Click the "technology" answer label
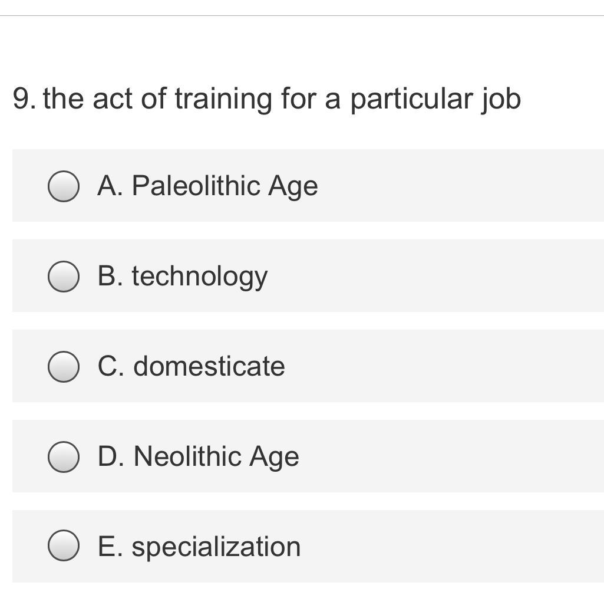This screenshot has height=605, width=604. [x=199, y=277]
